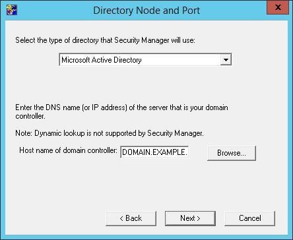Close the Directory Node and Port dialog

(x=278, y=7)
